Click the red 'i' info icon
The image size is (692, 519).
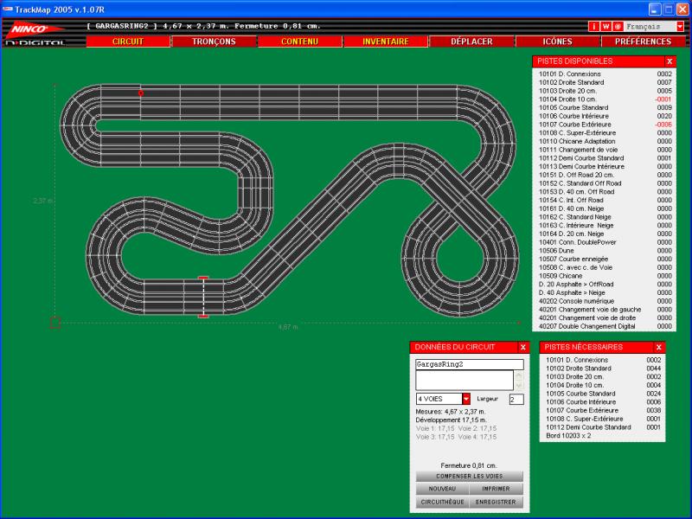coord(593,27)
